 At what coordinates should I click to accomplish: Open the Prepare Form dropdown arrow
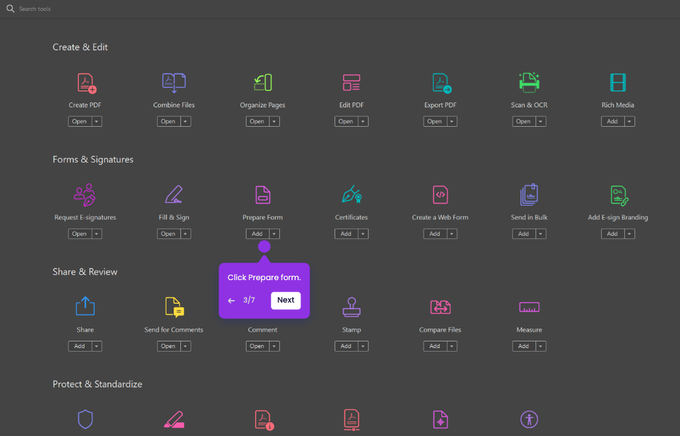click(274, 234)
